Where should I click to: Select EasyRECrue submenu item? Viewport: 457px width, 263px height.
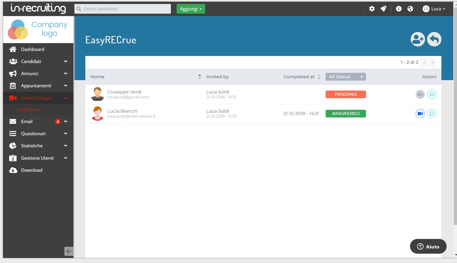tap(29, 110)
